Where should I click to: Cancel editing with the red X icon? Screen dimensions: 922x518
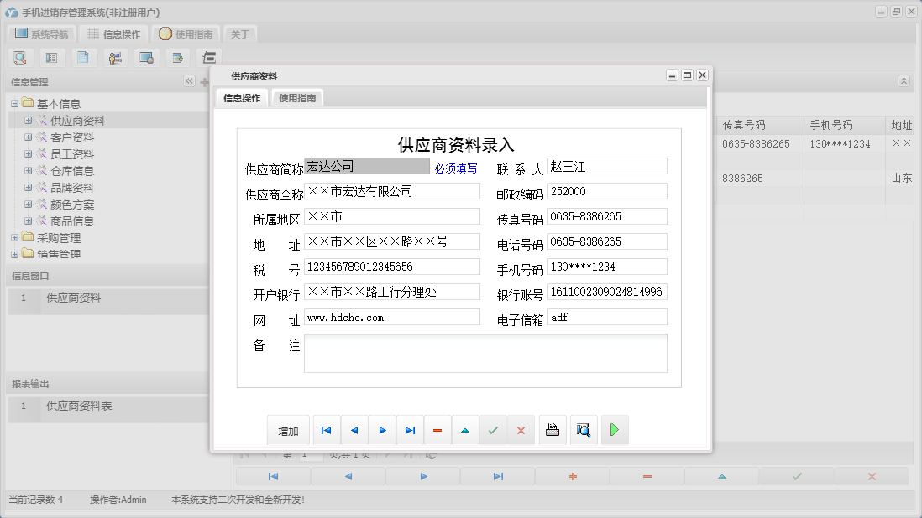pyautogui.click(x=521, y=429)
